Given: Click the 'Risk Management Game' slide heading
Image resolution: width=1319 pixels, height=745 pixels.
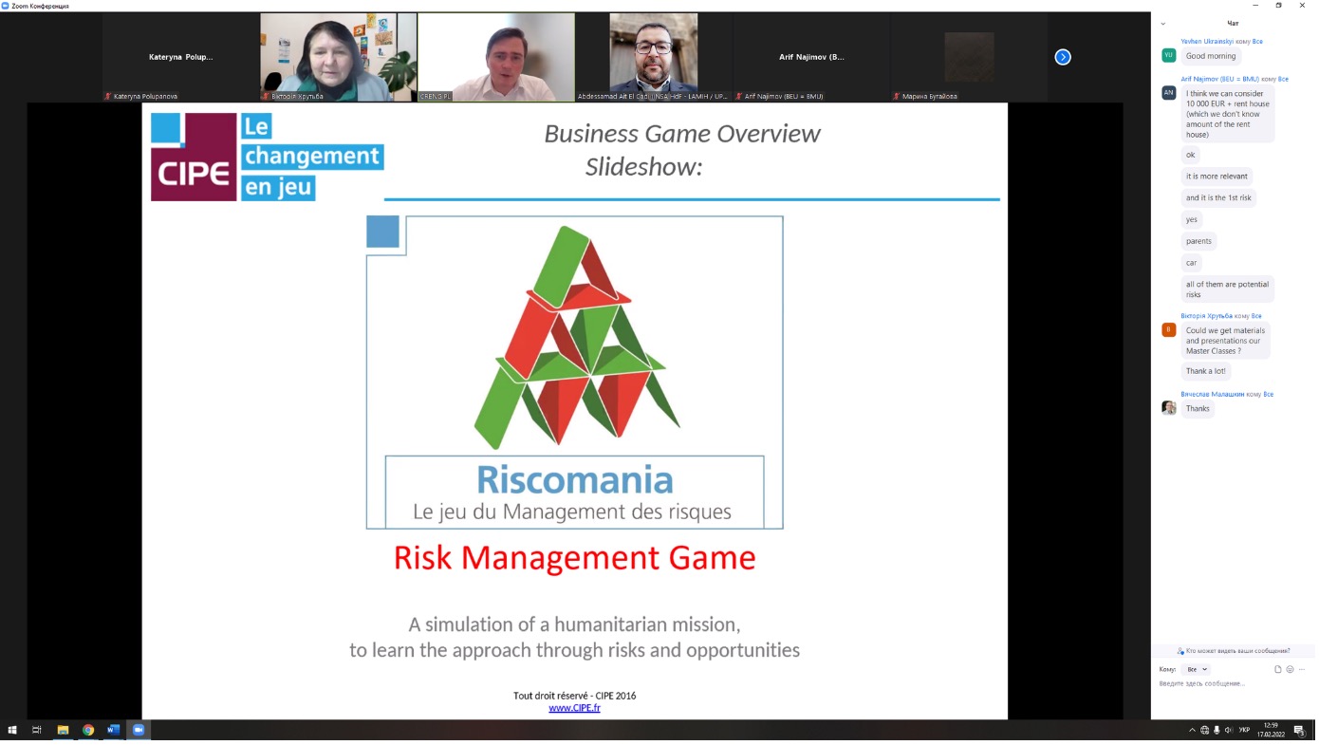Looking at the screenshot, I should pyautogui.click(x=574, y=558).
